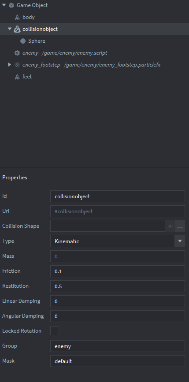Click the Mask field containing default
Image resolution: width=189 pixels, height=382 pixels.
click(118, 361)
